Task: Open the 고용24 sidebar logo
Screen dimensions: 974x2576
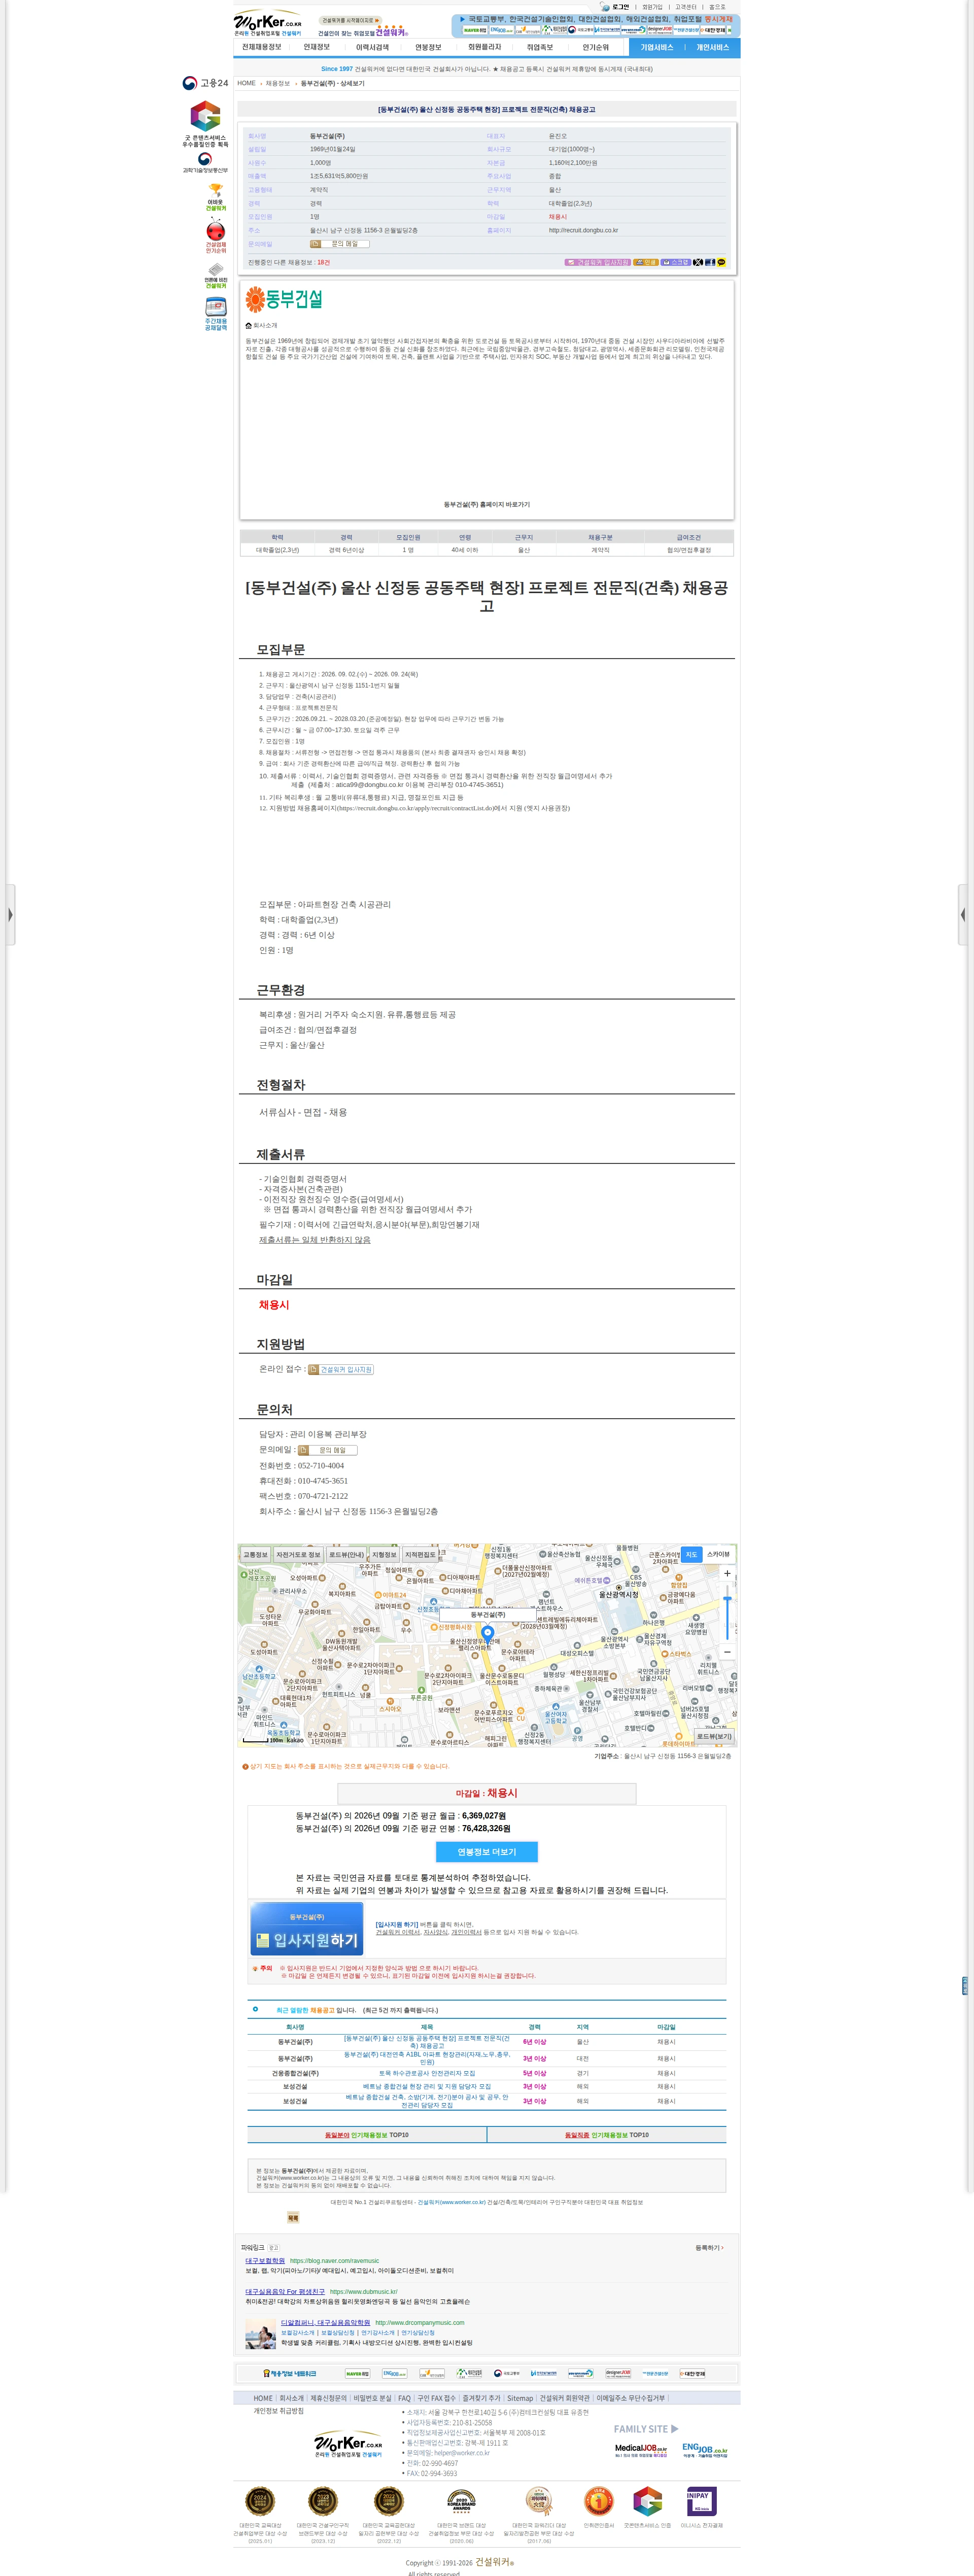Action: coord(205,83)
